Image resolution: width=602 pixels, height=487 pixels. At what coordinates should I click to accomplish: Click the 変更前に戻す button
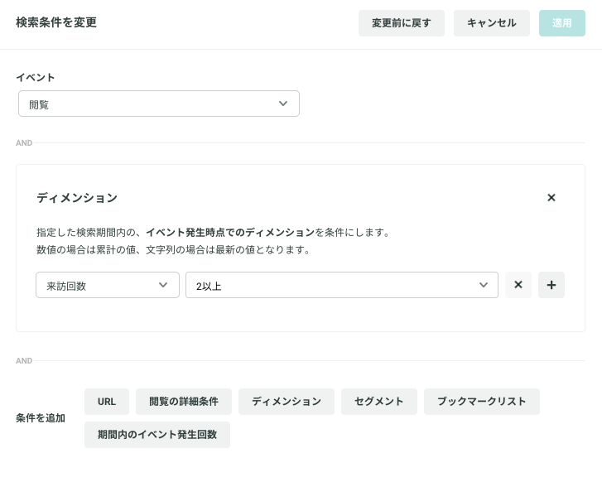pos(402,23)
